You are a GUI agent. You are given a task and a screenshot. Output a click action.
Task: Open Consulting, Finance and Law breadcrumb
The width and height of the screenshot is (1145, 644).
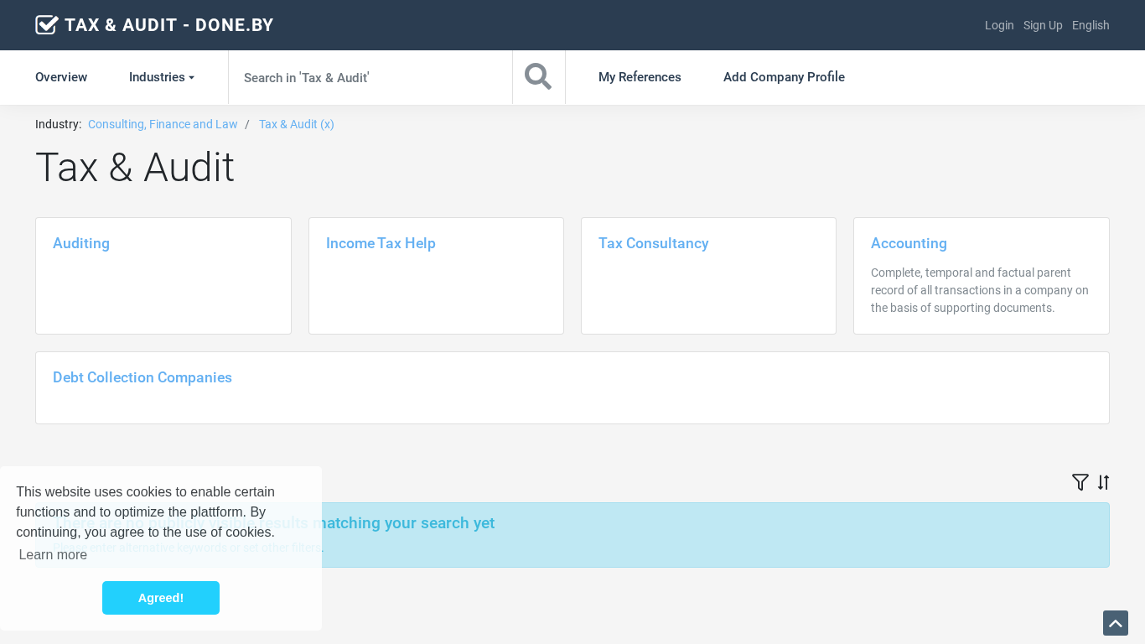(163, 124)
